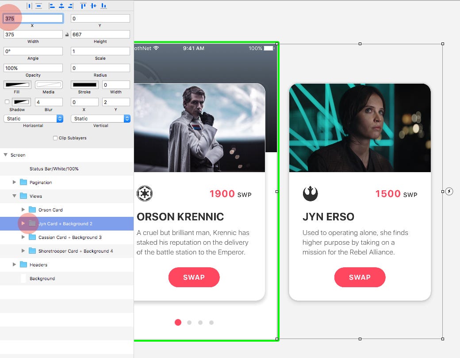Click the Jyn Erso card photo
The height and width of the screenshot is (358, 460).
pos(360,128)
